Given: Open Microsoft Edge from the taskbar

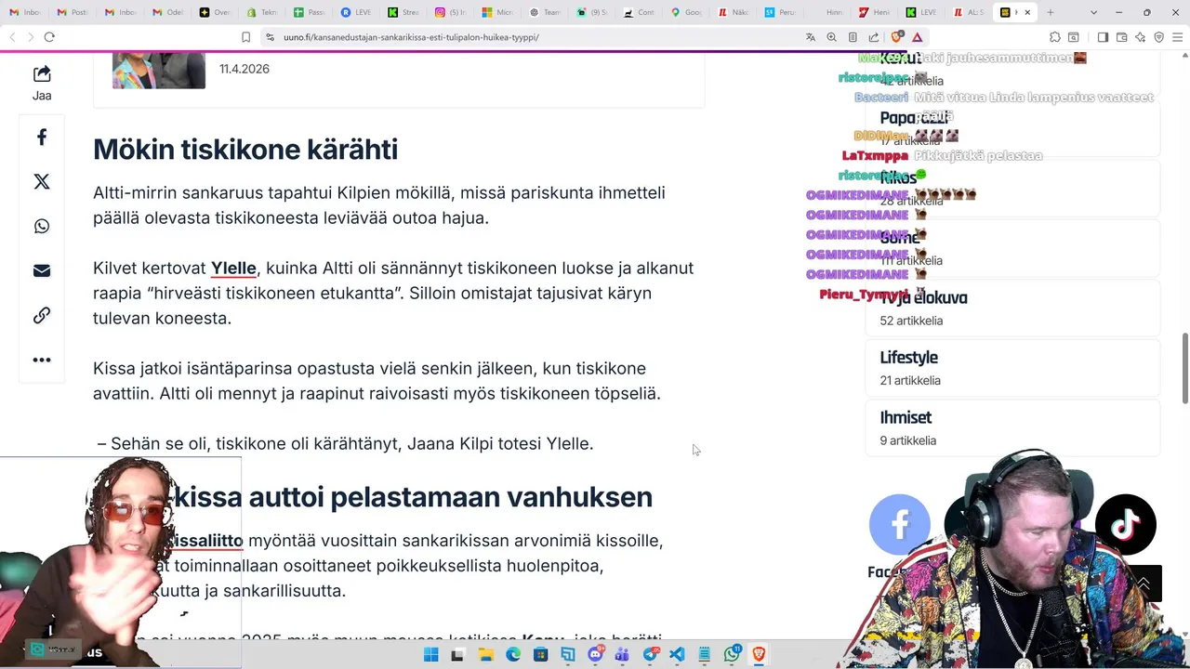Looking at the screenshot, I should [x=513, y=655].
